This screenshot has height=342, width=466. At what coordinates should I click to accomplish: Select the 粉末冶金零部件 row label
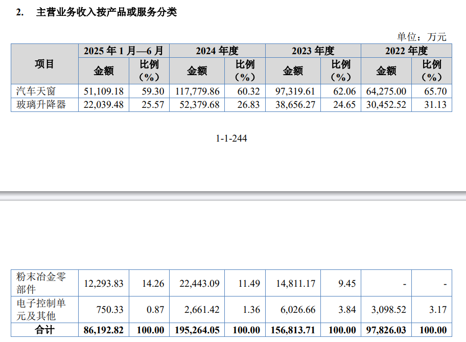click(40, 283)
